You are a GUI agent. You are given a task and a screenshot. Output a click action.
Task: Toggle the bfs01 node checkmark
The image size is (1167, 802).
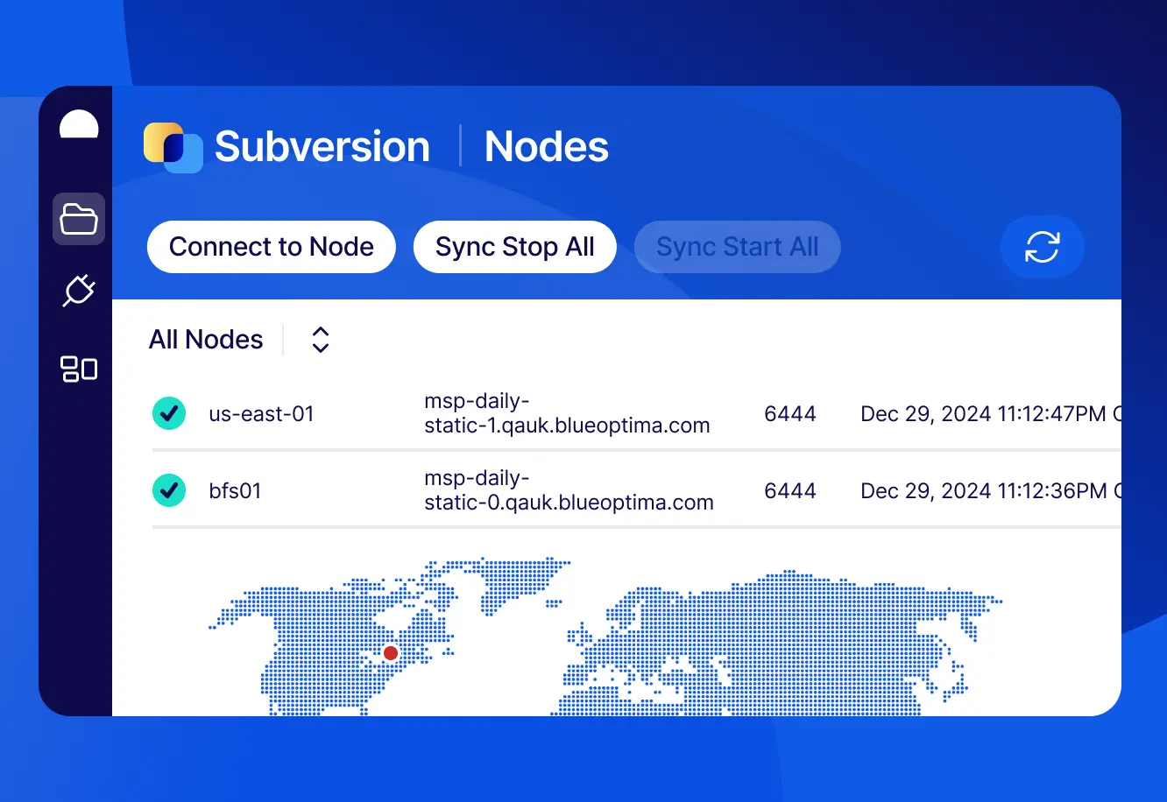[x=169, y=490]
